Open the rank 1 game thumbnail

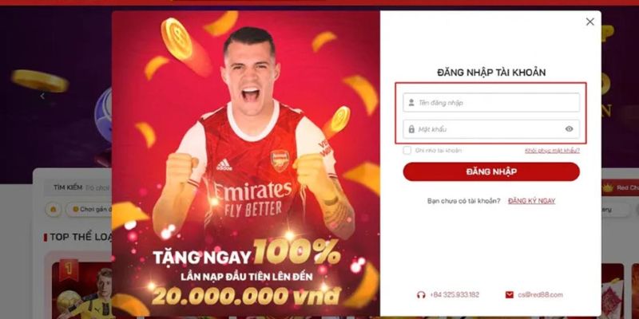pyautogui.click(x=81, y=289)
